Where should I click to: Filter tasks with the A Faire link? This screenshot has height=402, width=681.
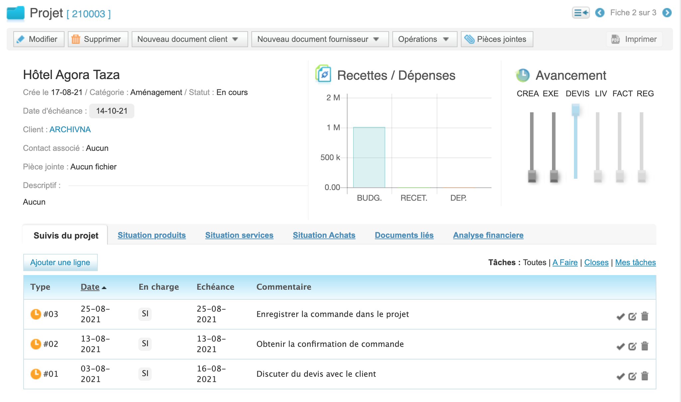(x=565, y=262)
